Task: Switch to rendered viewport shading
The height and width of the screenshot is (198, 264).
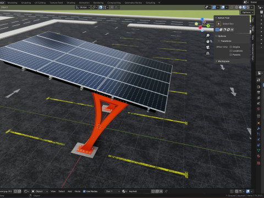Action: click(248, 7)
